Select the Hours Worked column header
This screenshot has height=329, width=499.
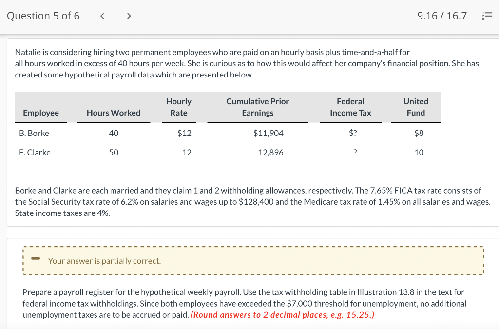[114, 113]
